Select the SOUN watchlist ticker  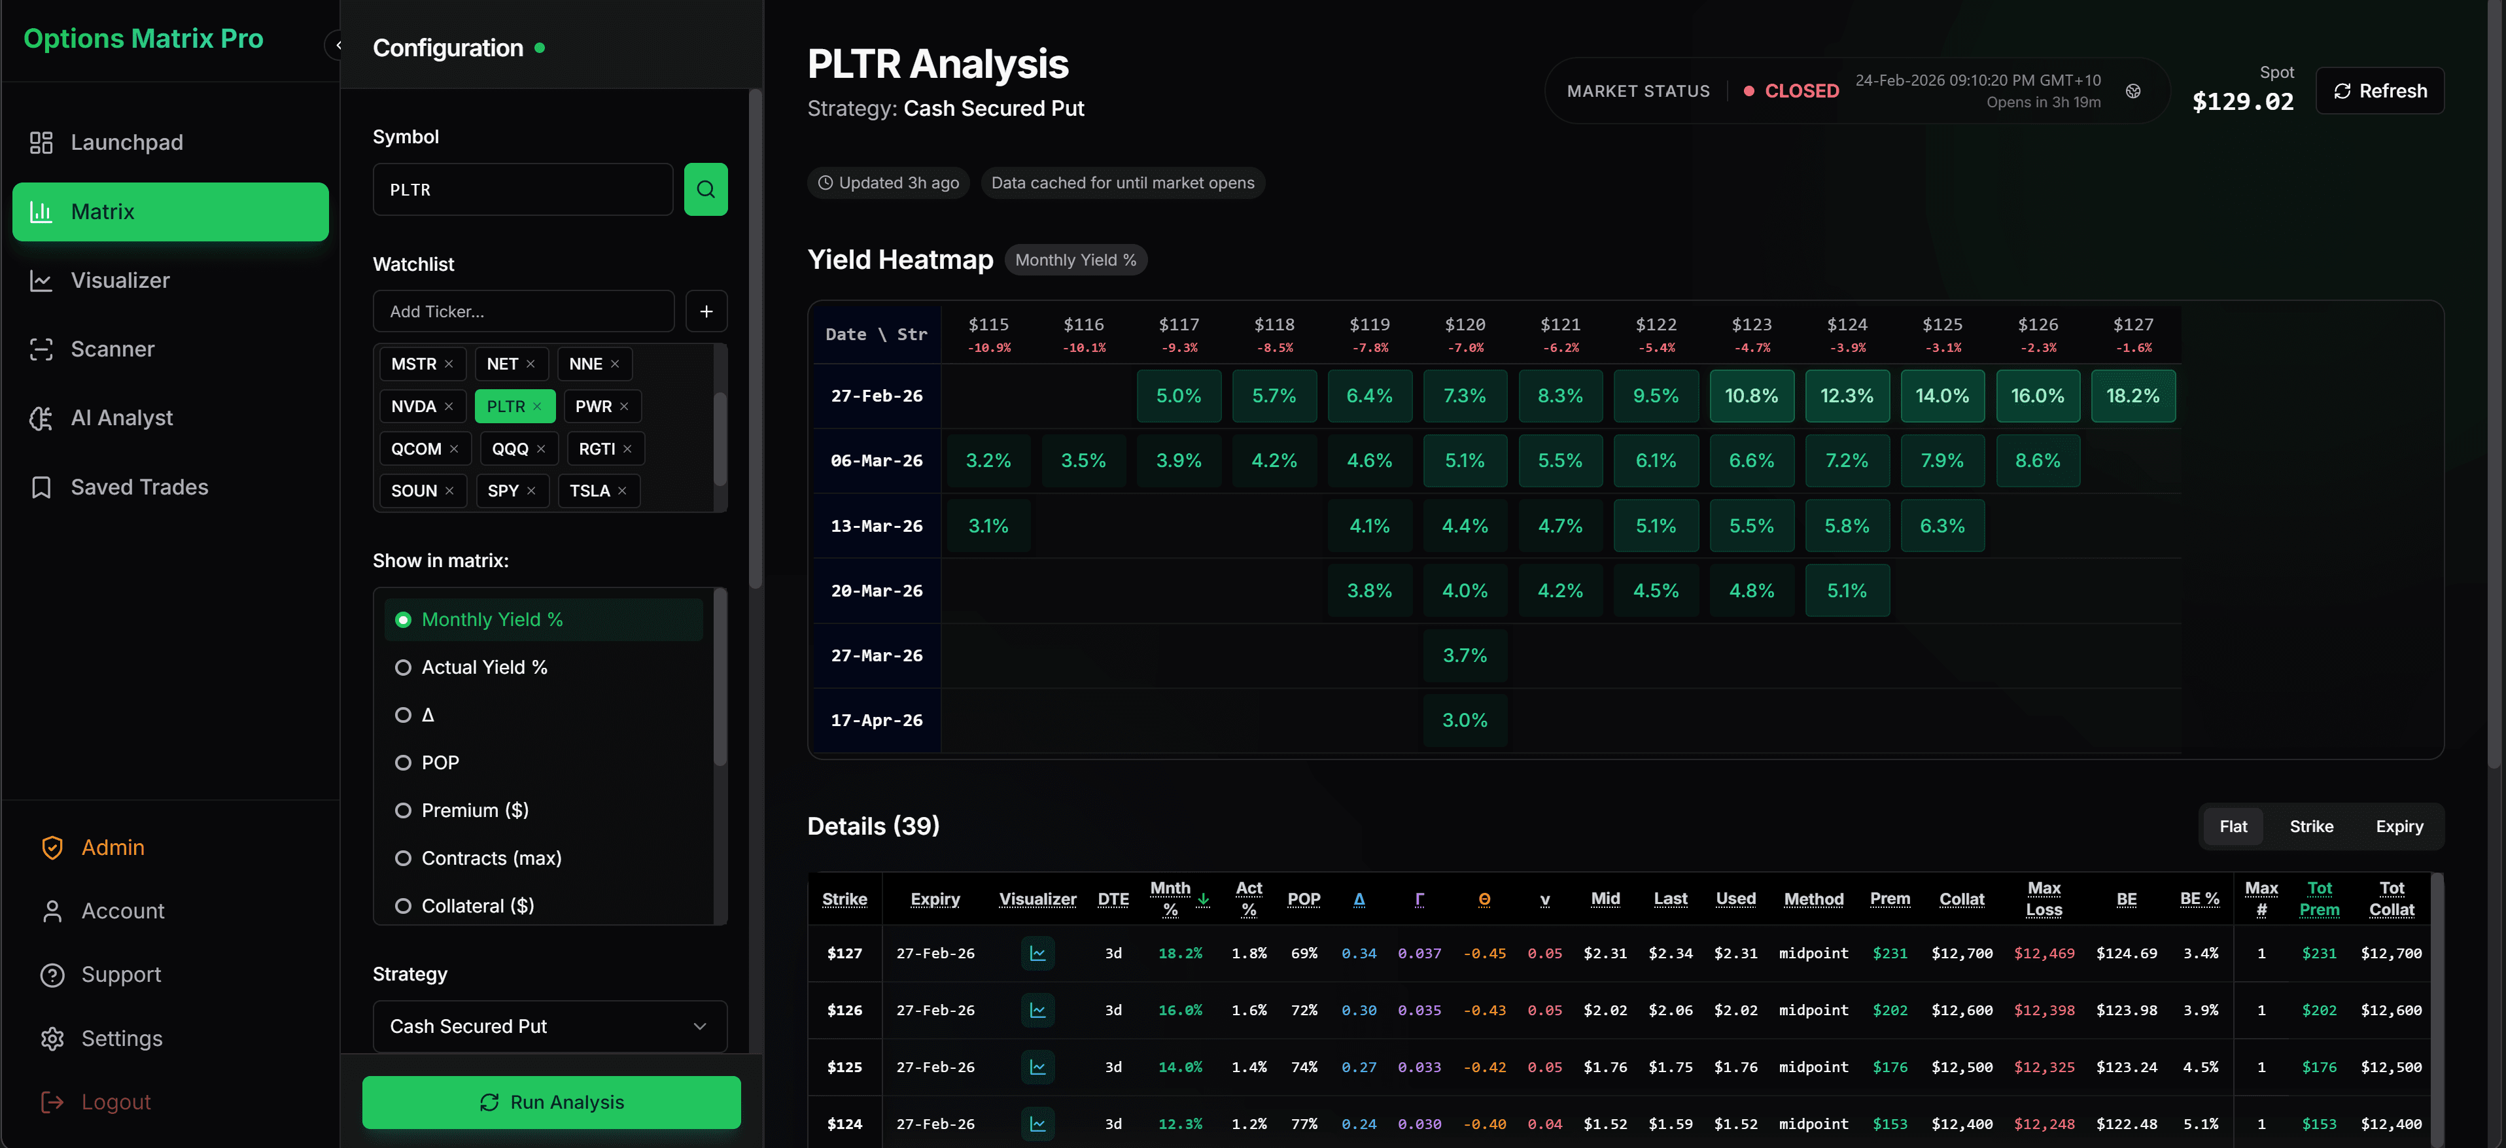click(413, 491)
